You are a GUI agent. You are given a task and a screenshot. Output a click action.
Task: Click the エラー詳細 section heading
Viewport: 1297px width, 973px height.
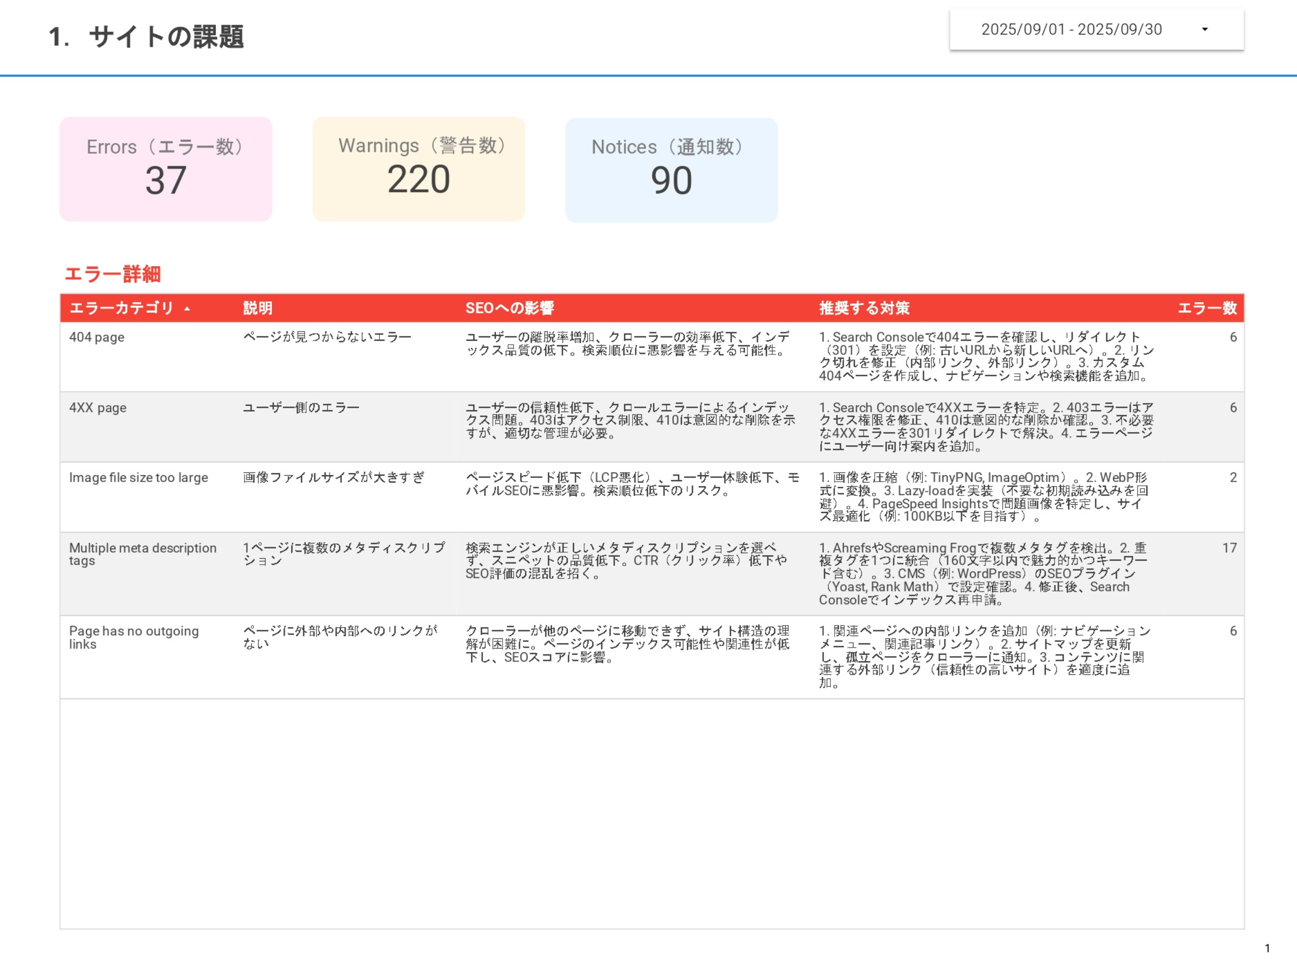coord(114,274)
